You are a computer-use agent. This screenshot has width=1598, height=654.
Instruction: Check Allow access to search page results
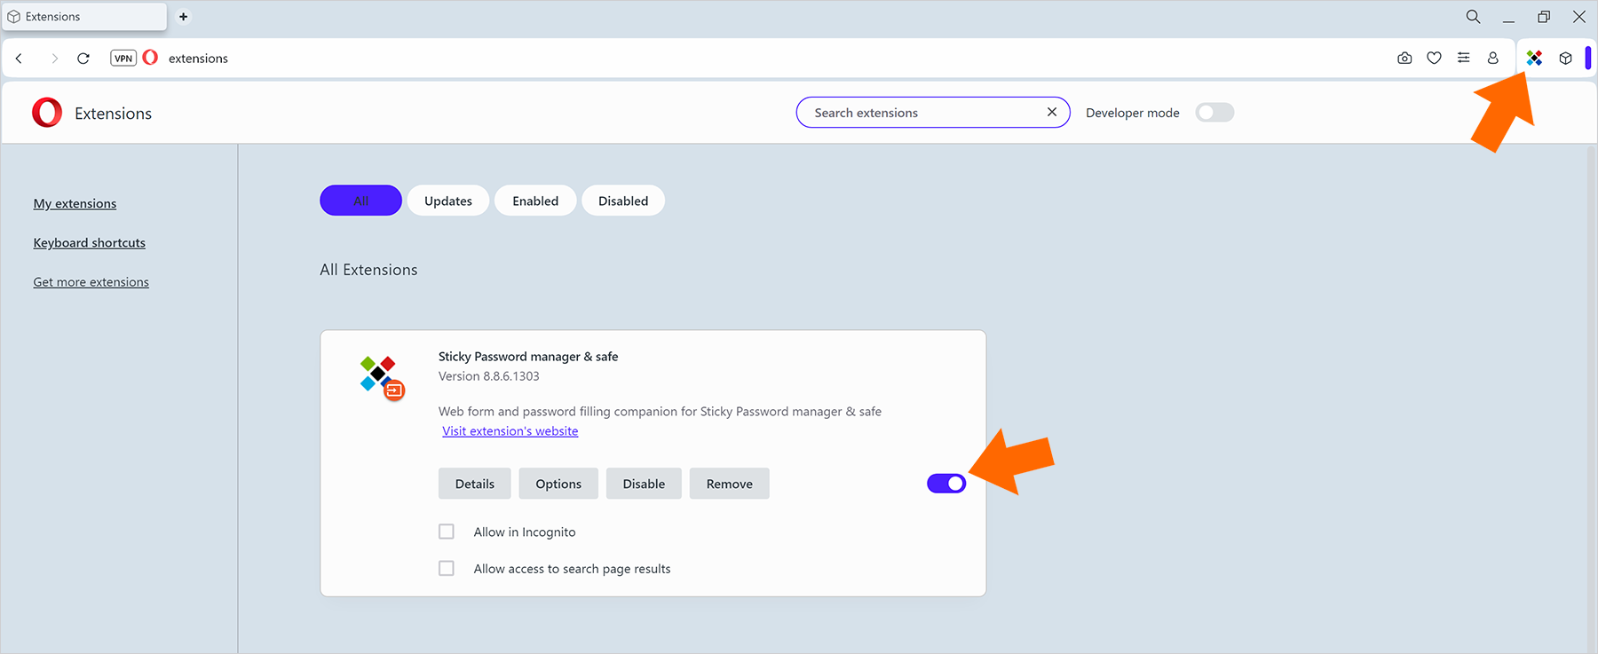(447, 568)
